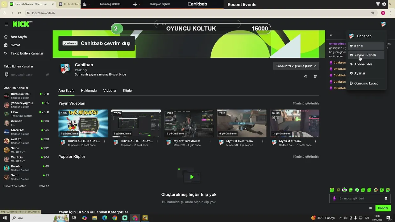395x222 pixels.
Task: Switch to the Klipler tab
Action: click(x=128, y=91)
